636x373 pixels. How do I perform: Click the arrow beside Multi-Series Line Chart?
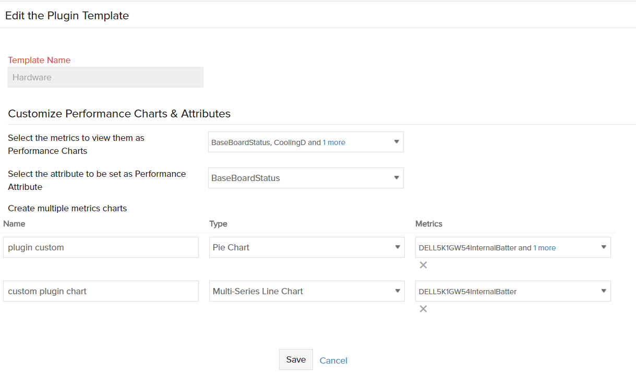[397, 291]
